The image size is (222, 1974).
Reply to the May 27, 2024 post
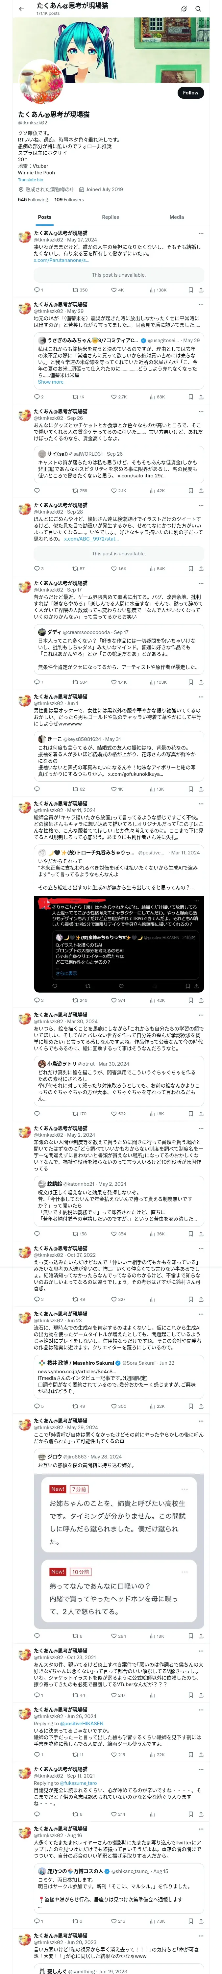click(37, 290)
